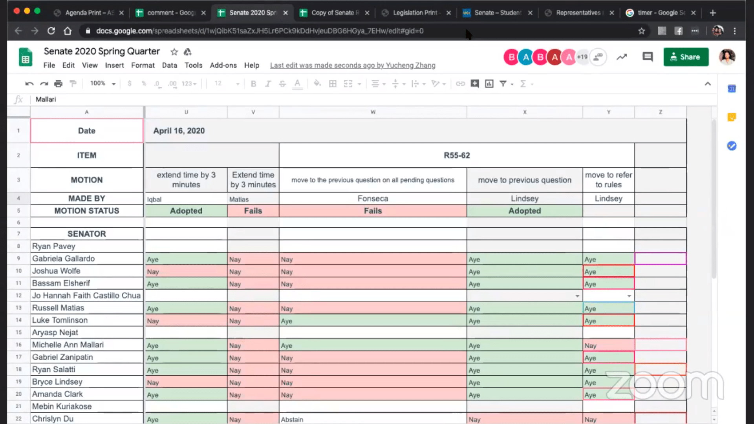The image size is (754, 424).
Task: Click the Undo icon in toolbar
Action: [29, 84]
